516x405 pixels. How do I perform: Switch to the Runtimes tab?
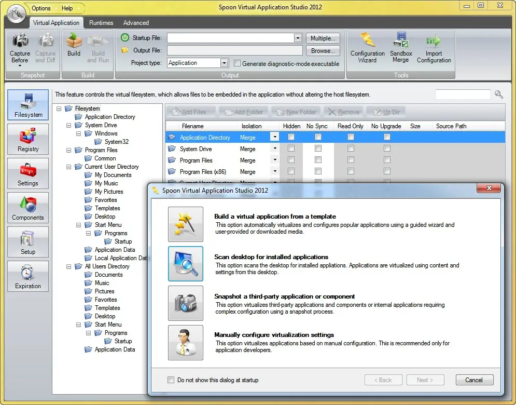click(x=101, y=23)
